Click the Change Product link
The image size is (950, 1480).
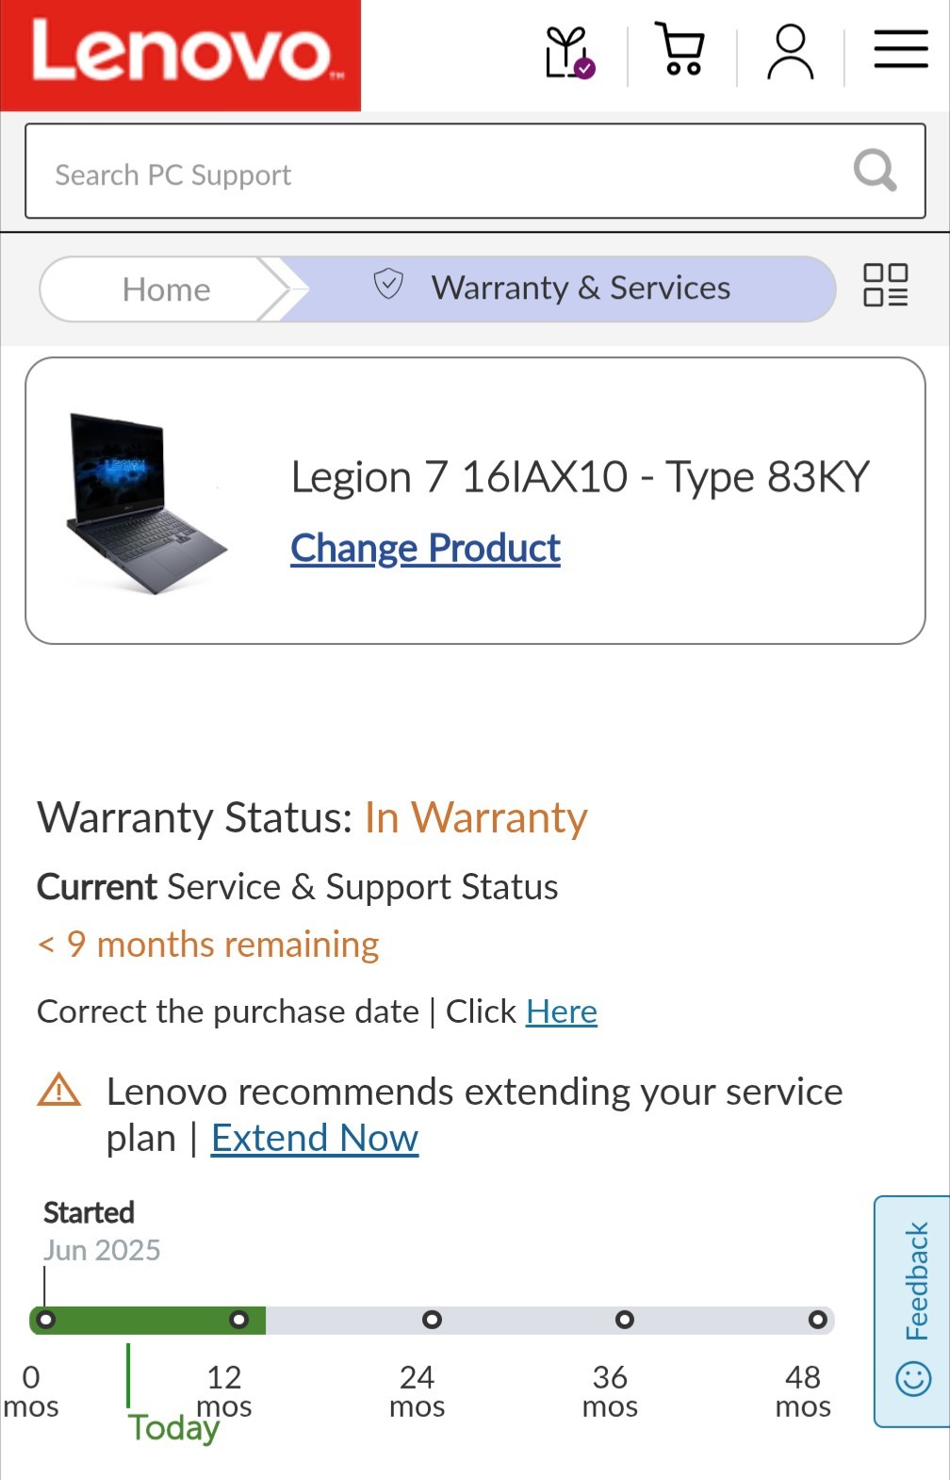[425, 548]
